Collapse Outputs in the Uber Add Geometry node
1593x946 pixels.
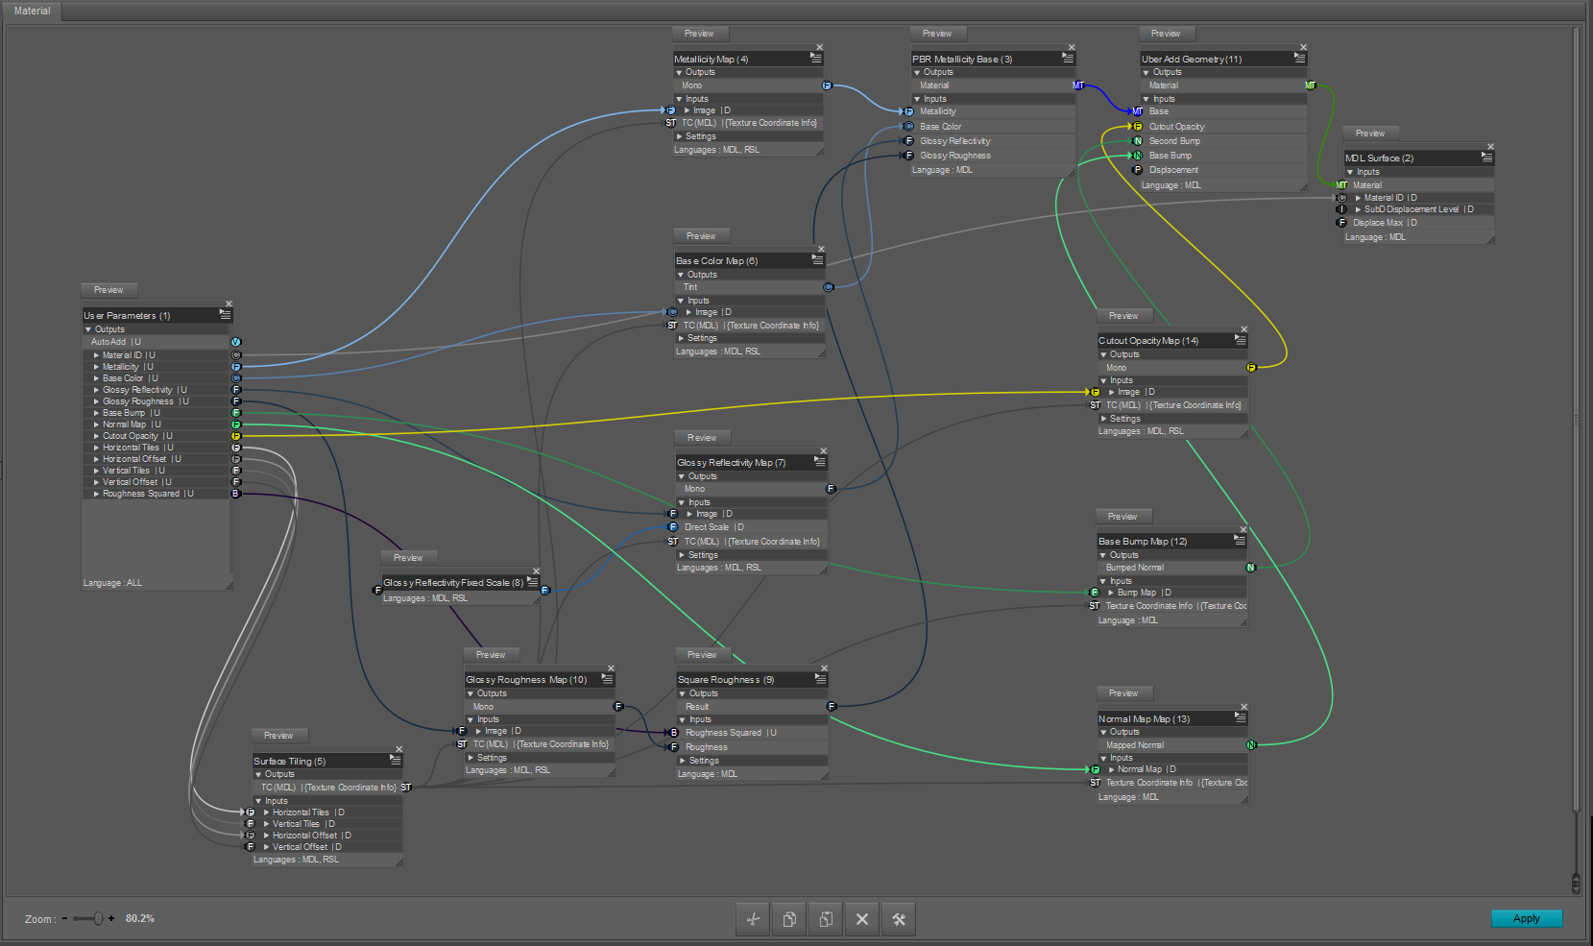pos(1146,72)
